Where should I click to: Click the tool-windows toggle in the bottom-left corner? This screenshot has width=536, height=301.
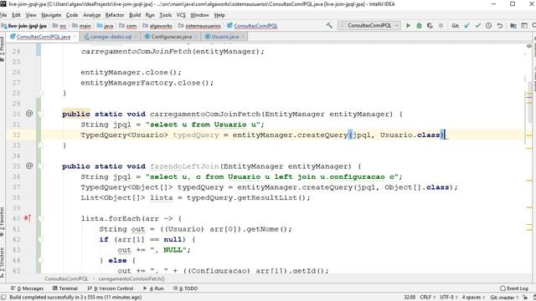click(3, 298)
